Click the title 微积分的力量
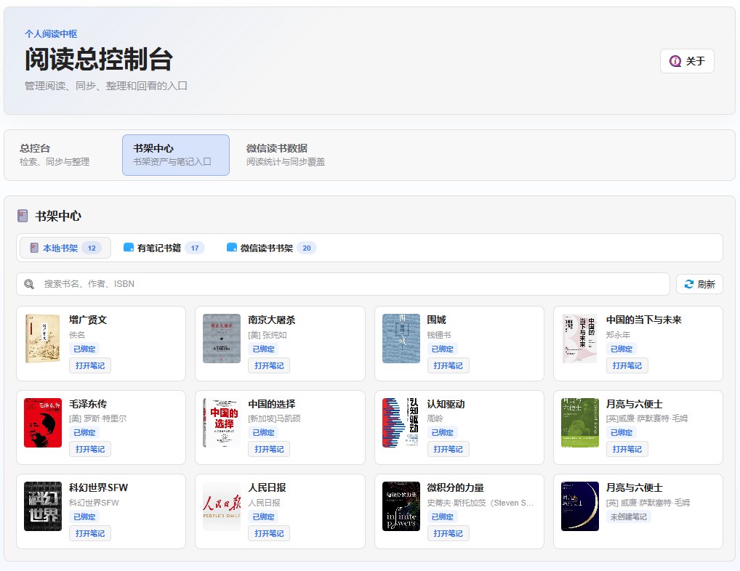This screenshot has width=740, height=571. coord(456,487)
